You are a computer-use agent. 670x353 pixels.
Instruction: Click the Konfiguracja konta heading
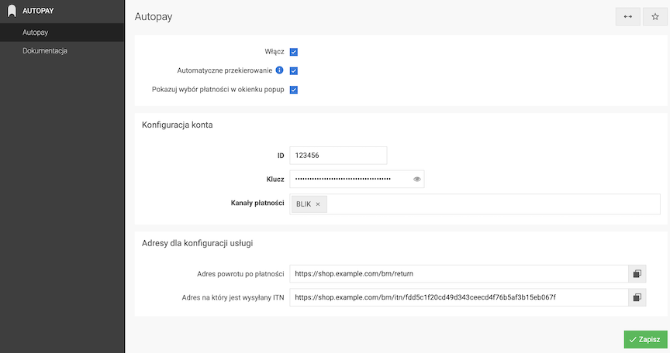[178, 125]
